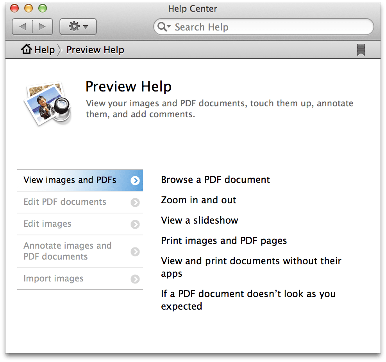Click the magnifier search options dropdown
This screenshot has width=386, height=362.
pos(164,27)
